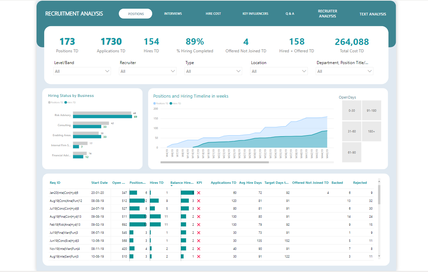Viewport: 428px width, 272px height.
Task: Click the KPI cross icon for Nov19|Inte|Man|Pun|4
Action: coord(198,249)
